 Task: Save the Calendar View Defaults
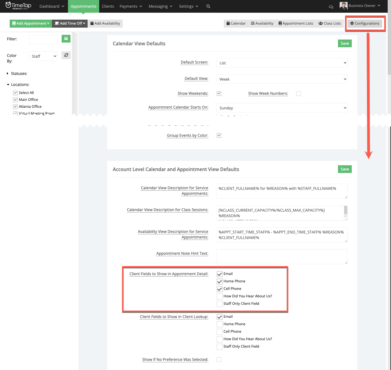click(345, 43)
